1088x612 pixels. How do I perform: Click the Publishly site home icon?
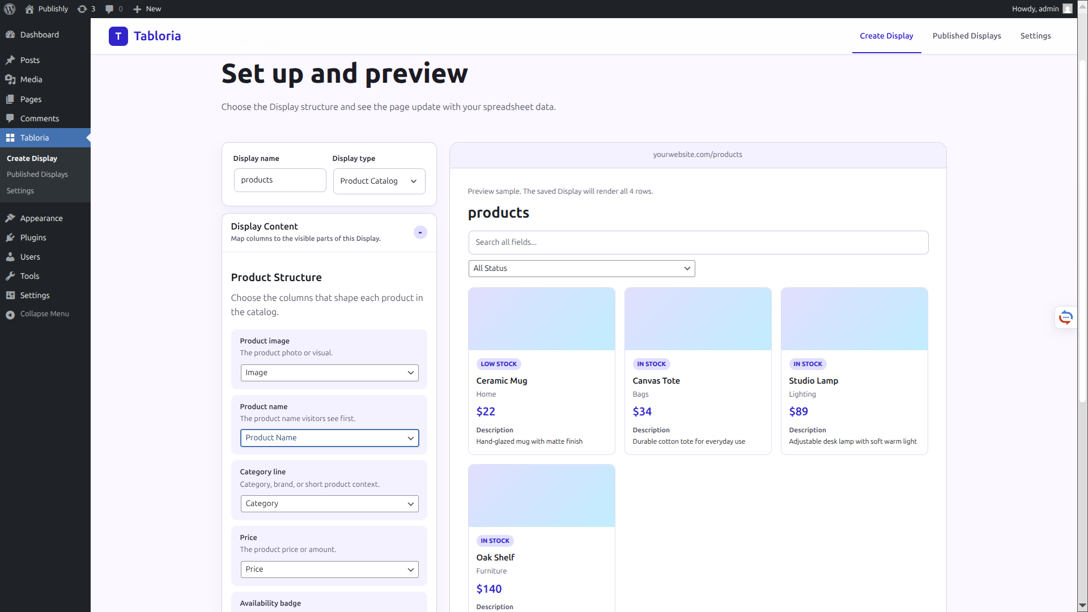(29, 8)
